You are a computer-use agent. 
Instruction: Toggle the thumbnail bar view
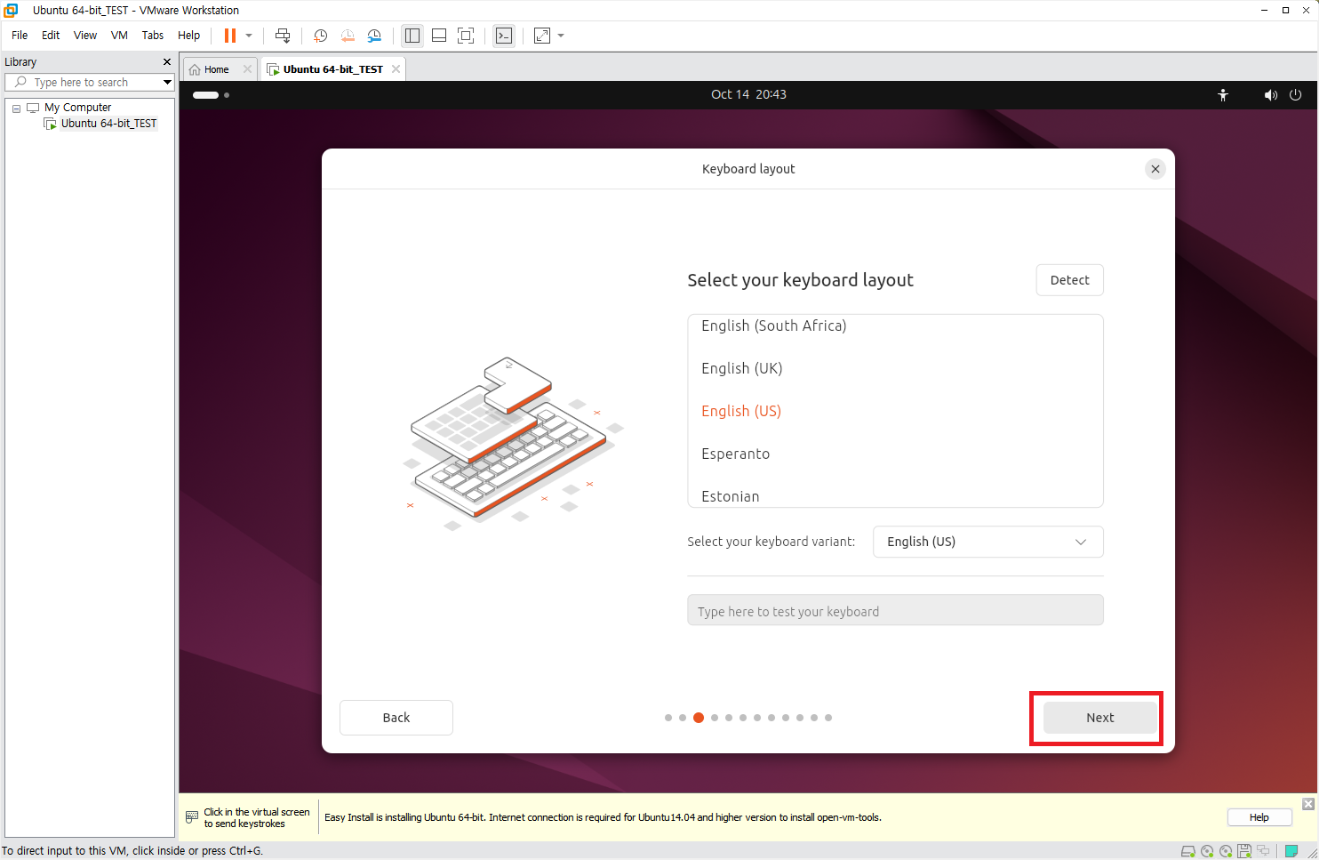[x=439, y=36]
